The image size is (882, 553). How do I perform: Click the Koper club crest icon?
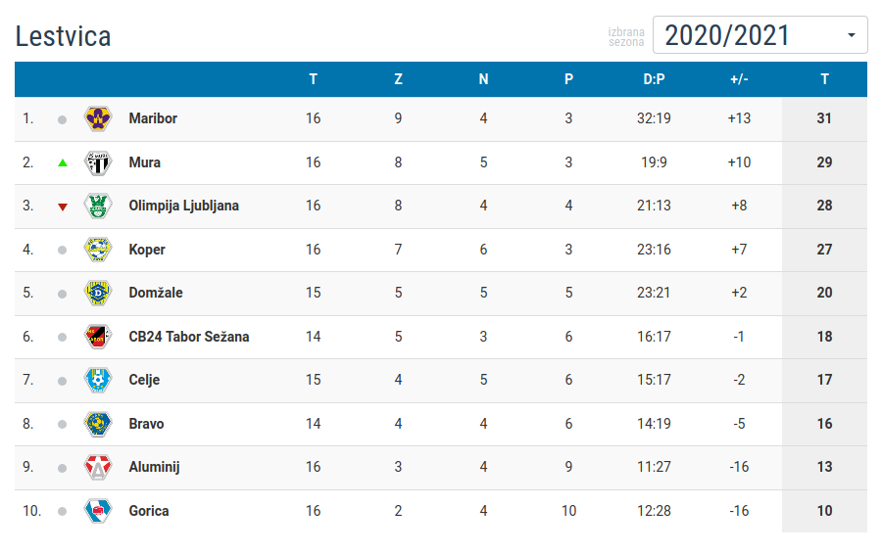[97, 250]
